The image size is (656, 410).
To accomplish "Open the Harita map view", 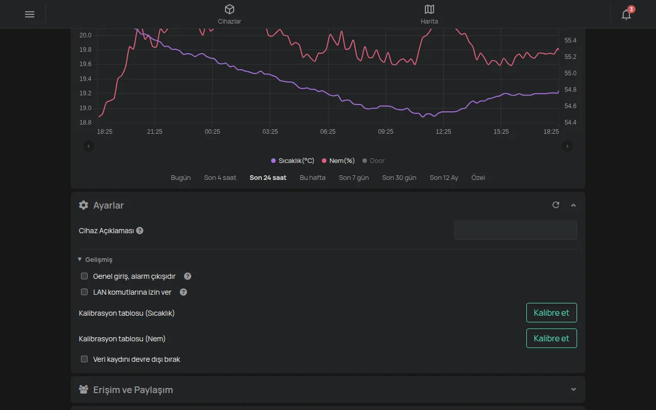I will point(429,14).
